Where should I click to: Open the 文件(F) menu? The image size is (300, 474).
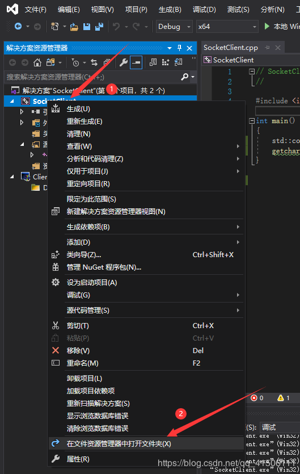[x=36, y=10]
